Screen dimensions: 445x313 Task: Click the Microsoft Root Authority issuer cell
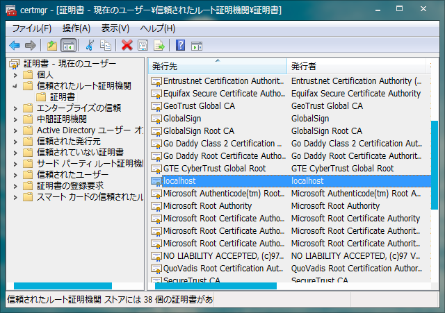click(335, 206)
